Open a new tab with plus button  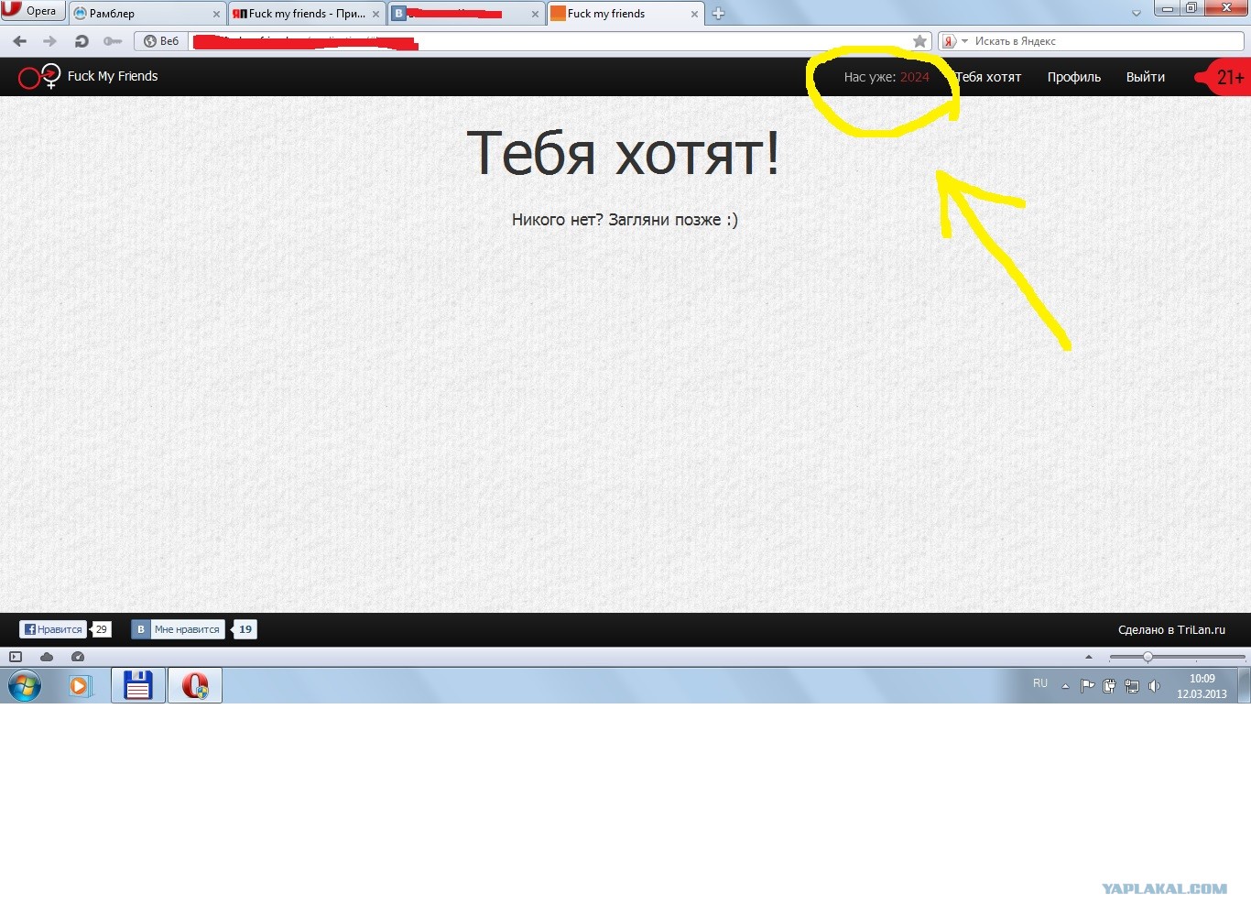718,14
